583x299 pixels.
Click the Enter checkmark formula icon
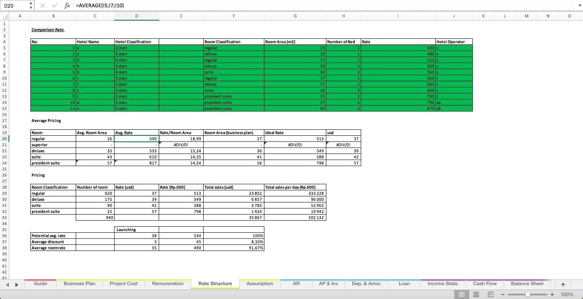[x=55, y=6]
